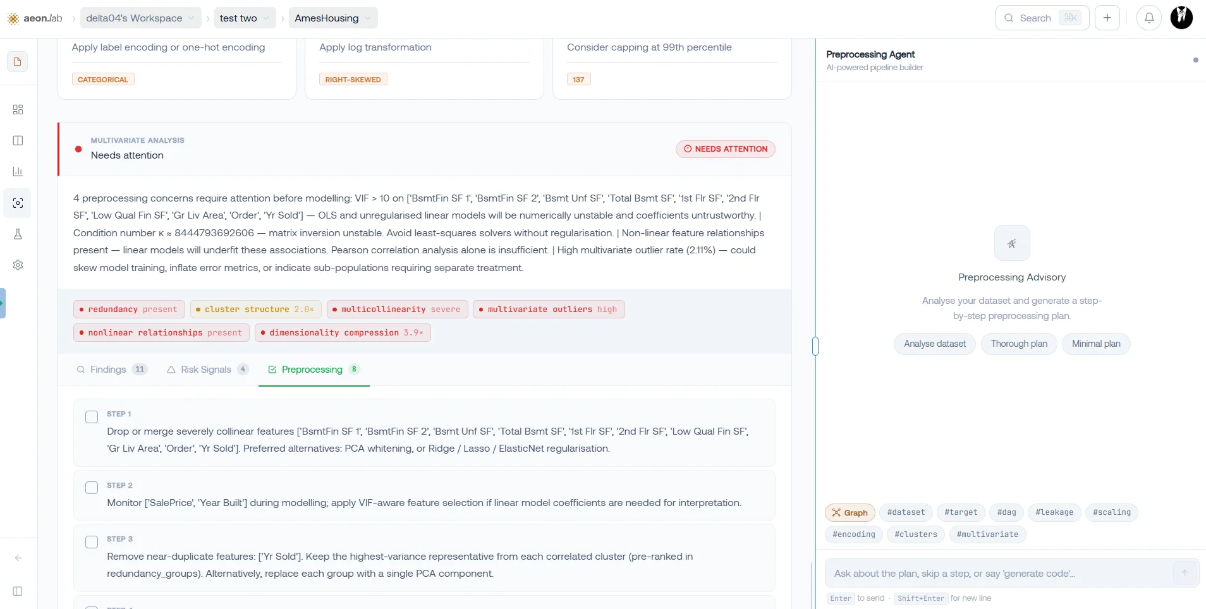This screenshot has width=1206, height=609.
Task: Expand the delta04's Workspace dropdown
Action: (x=141, y=18)
